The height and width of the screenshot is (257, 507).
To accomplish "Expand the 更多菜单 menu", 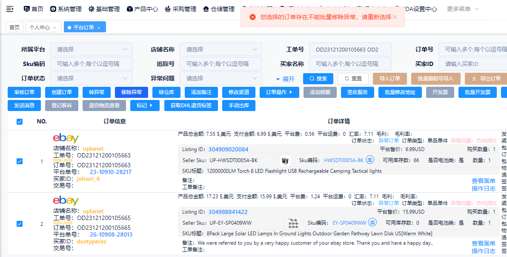I will click(x=463, y=9).
